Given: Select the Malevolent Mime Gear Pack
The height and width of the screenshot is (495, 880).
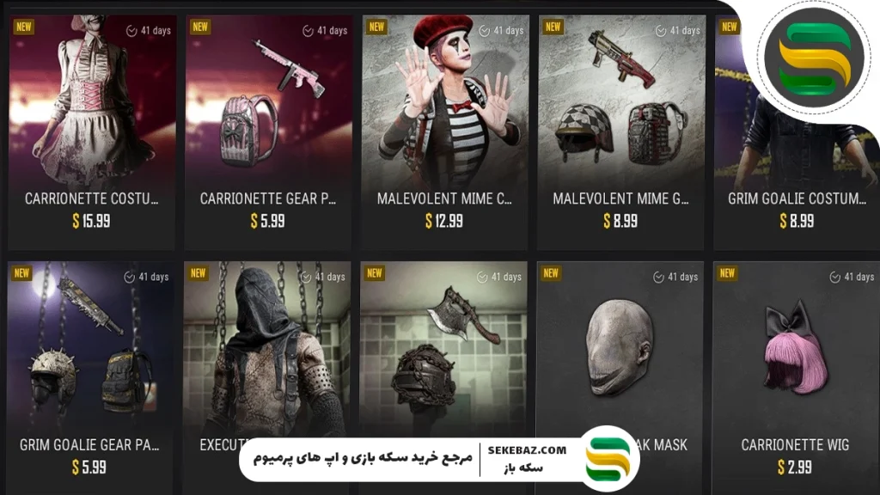Looking at the screenshot, I should 620,131.
